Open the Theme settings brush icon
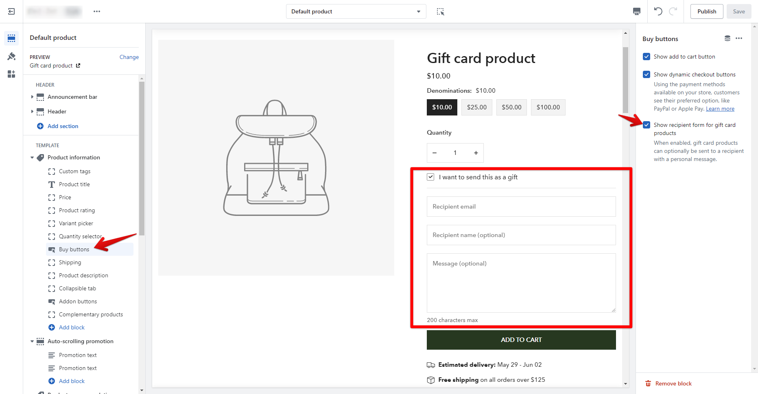758x394 pixels. click(x=11, y=56)
